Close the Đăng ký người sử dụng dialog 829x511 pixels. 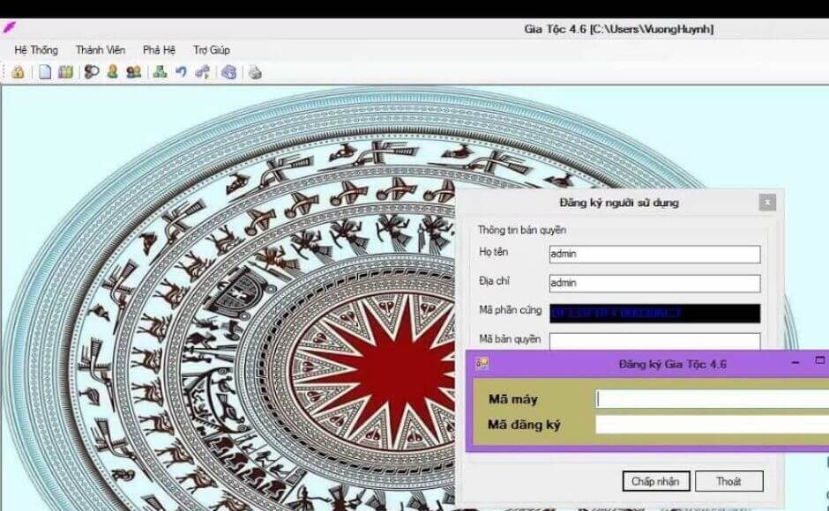click(767, 202)
